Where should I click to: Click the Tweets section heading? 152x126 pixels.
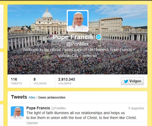(19, 97)
